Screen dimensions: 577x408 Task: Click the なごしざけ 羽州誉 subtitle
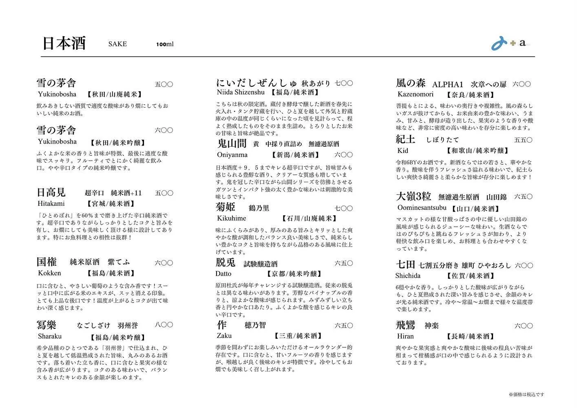pyautogui.click(x=108, y=325)
